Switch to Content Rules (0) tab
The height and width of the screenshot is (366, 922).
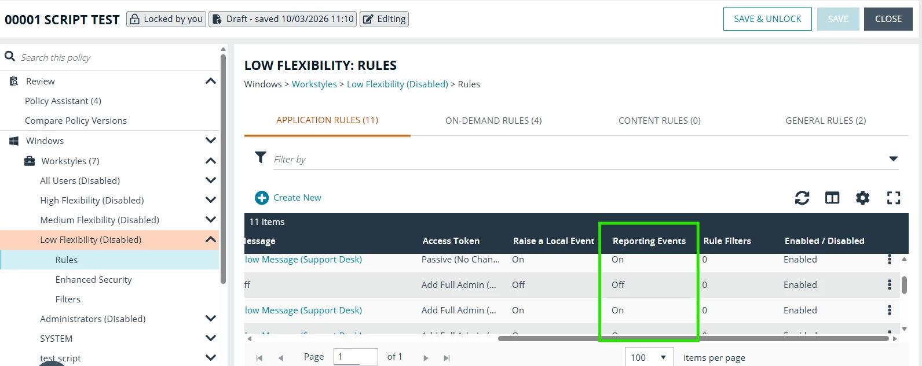(x=660, y=120)
